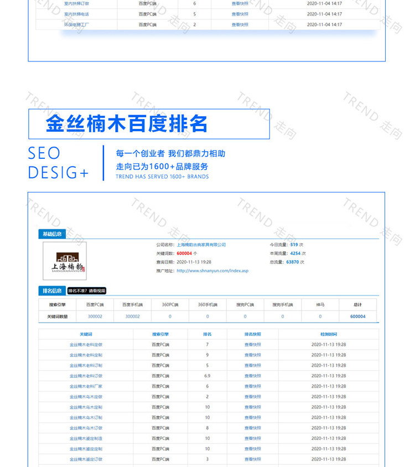
Task: View 查看快照 for 金丝楠木老料定做 row
Action: [253, 345]
